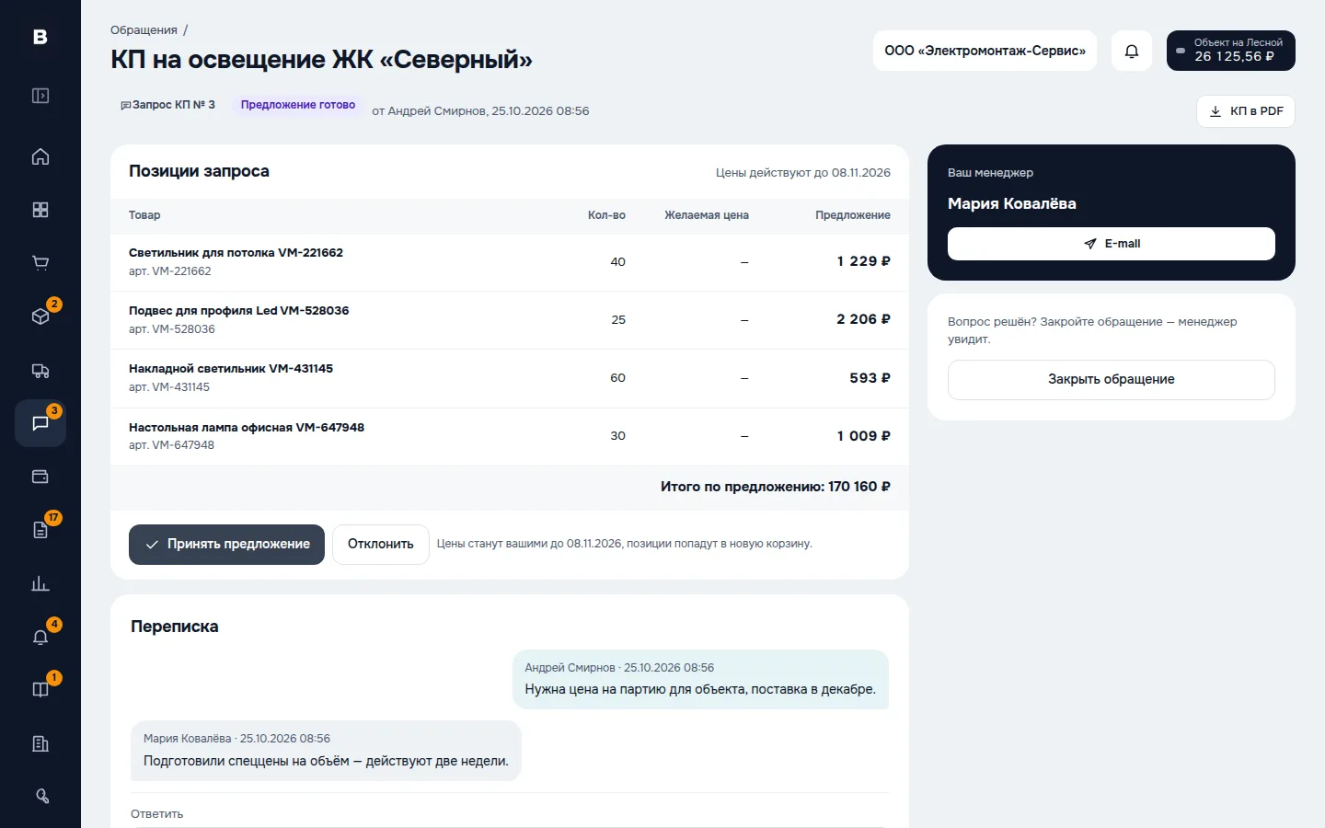The image size is (1325, 828).
Task: Open the «ООО «Электромонтаж-Сервис»» company selector
Action: coord(985,51)
